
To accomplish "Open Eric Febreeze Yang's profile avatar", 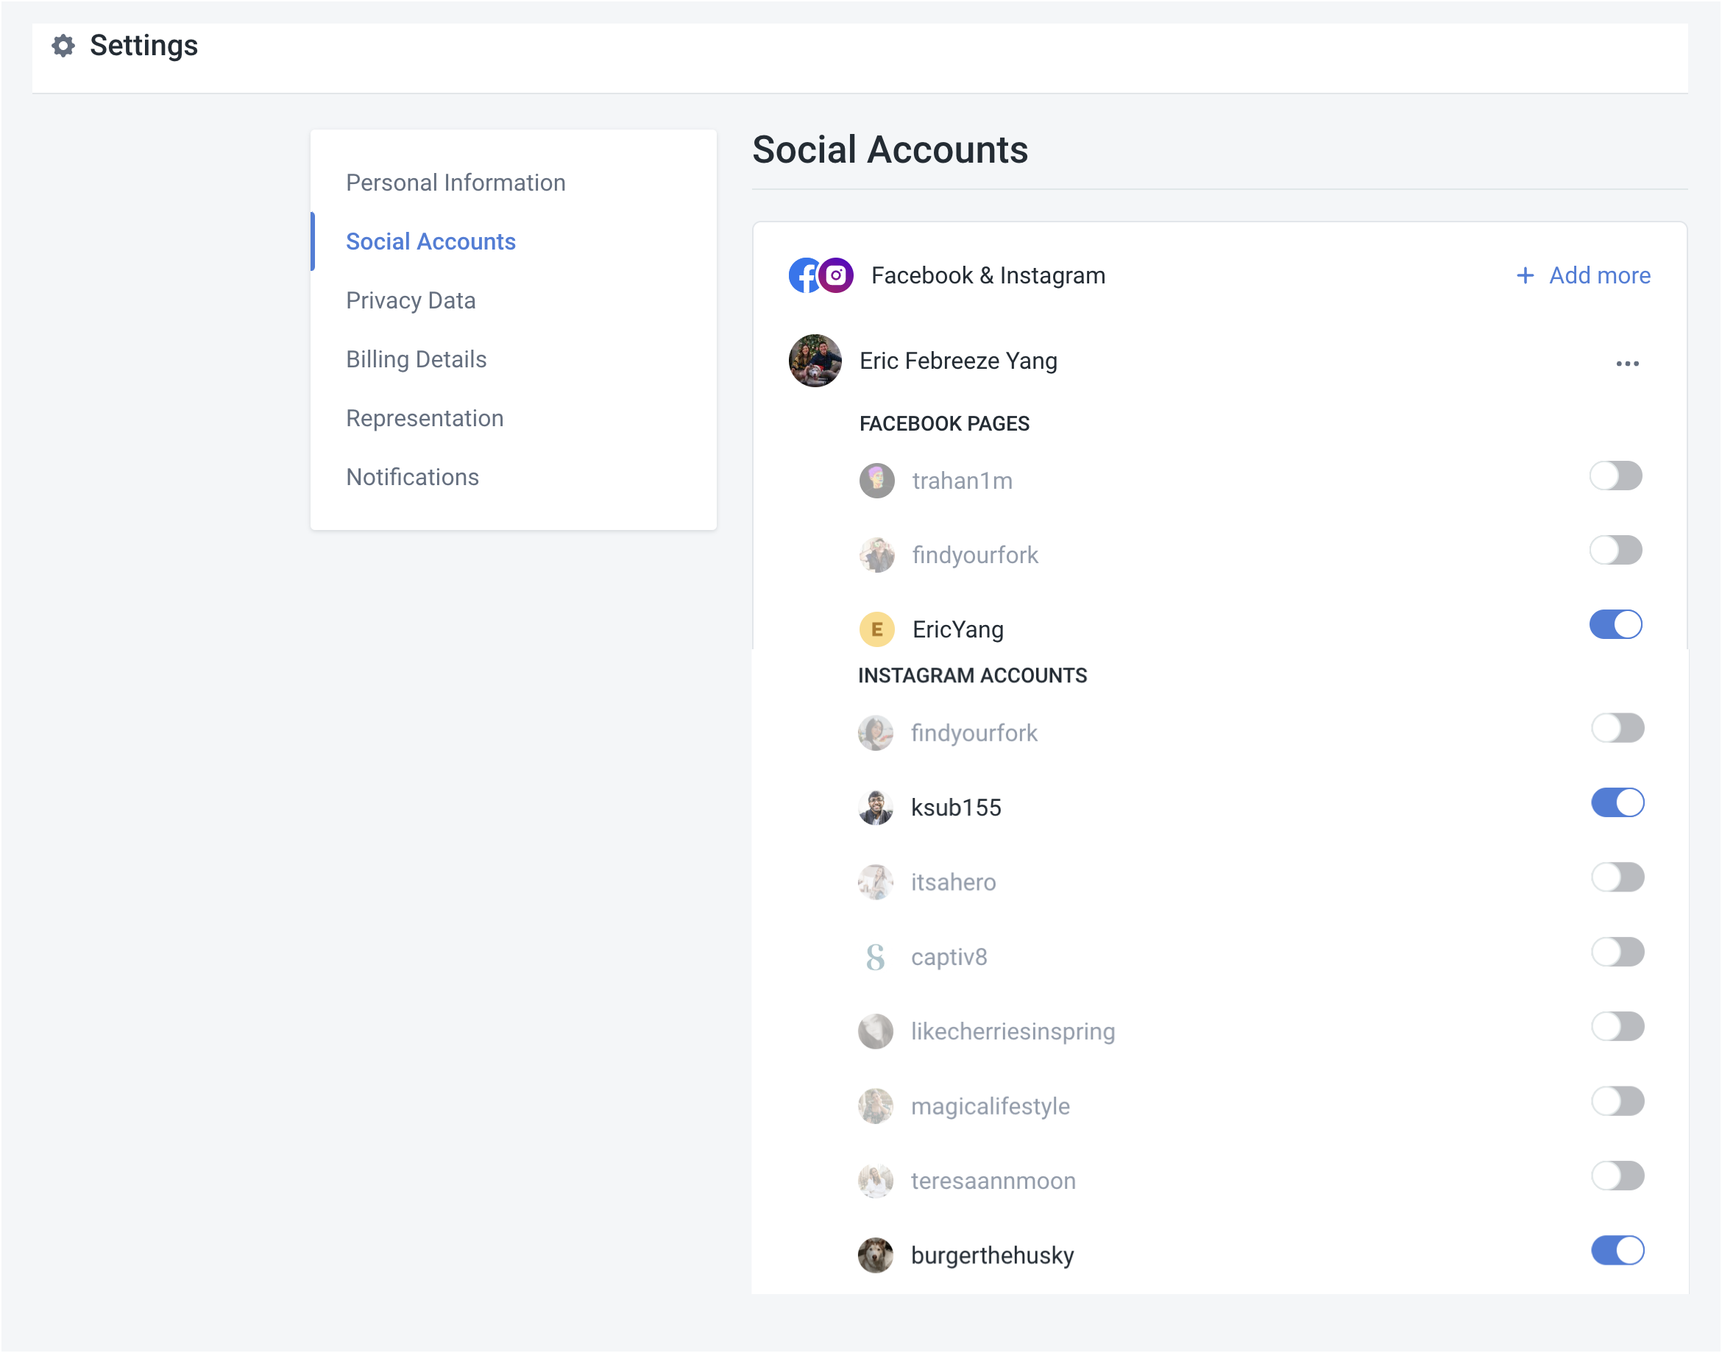I will (x=814, y=361).
